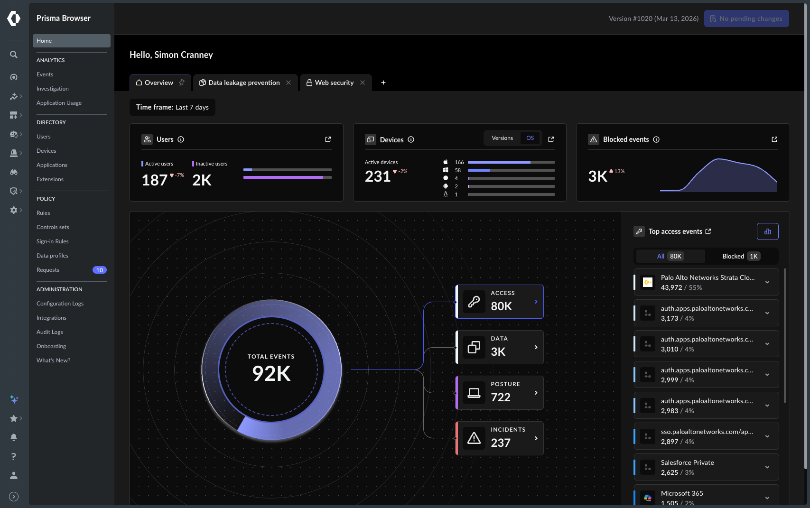Switch Devices widget to OS view
The height and width of the screenshot is (508, 810).
pyautogui.click(x=530, y=138)
